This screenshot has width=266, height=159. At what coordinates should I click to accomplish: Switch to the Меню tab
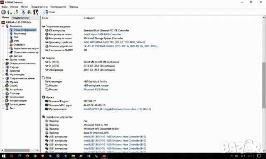5,17
